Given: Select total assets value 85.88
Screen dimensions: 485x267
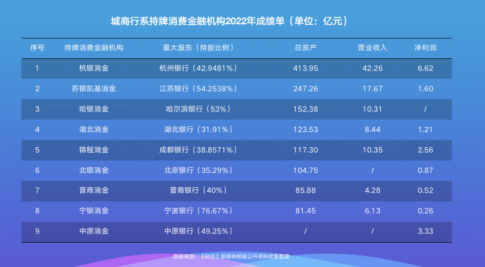Looking at the screenshot, I should click(x=305, y=190).
